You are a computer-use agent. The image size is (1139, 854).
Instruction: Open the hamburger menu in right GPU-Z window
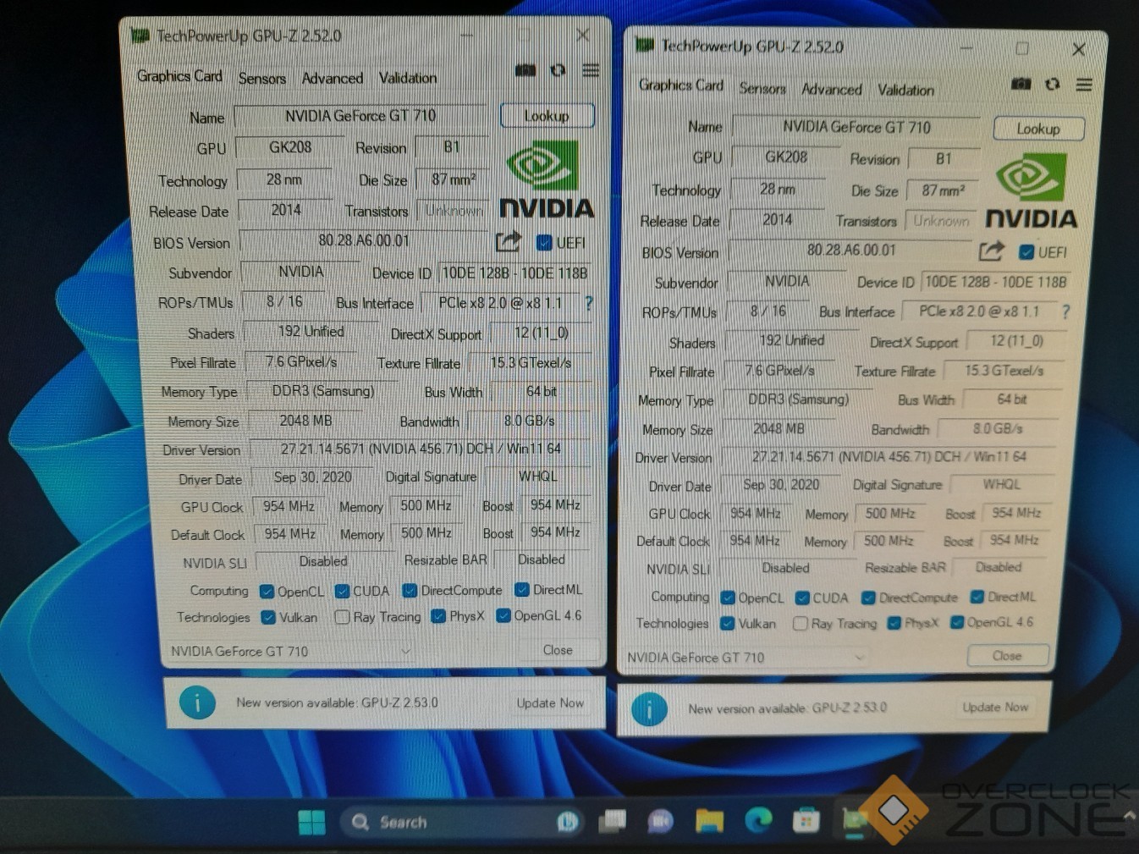1084,85
